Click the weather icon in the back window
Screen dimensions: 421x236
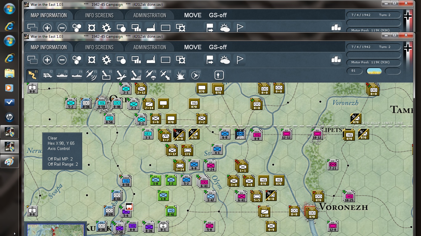click(x=225, y=28)
